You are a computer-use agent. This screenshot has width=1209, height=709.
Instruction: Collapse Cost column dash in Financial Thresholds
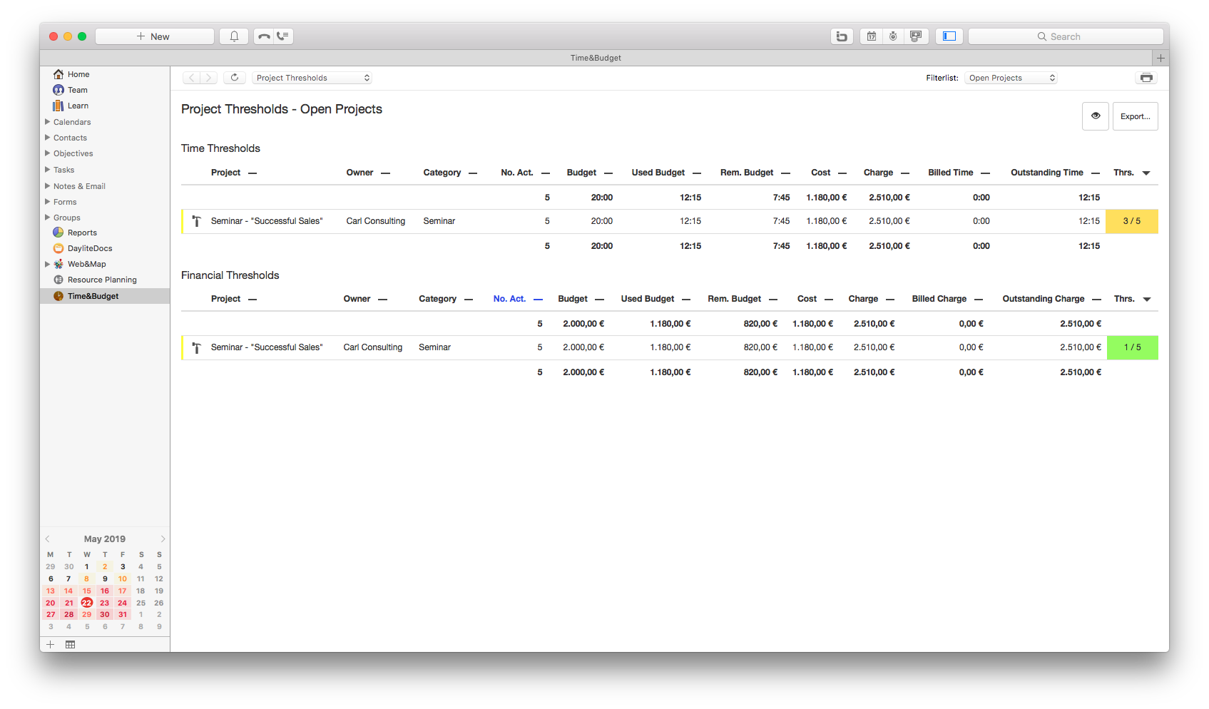click(x=828, y=300)
